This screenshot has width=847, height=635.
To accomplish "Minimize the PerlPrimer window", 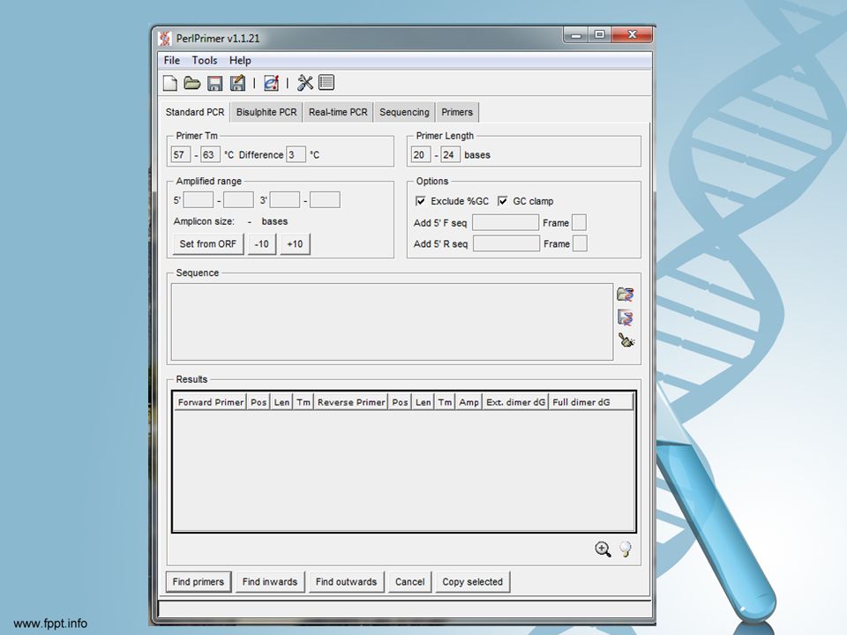I will point(576,34).
